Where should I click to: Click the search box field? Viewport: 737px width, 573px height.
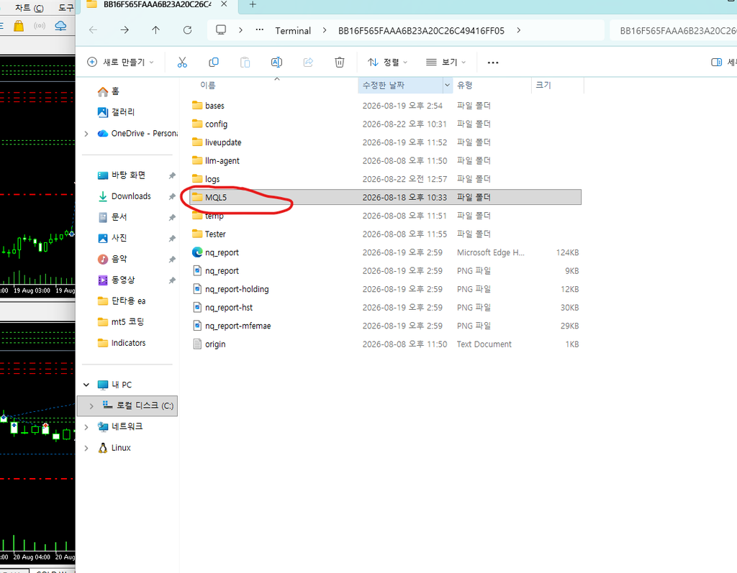coord(673,30)
